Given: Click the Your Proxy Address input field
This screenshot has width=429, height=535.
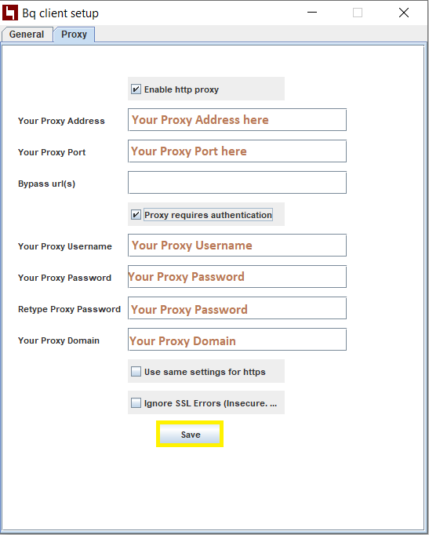Looking at the screenshot, I should [237, 120].
